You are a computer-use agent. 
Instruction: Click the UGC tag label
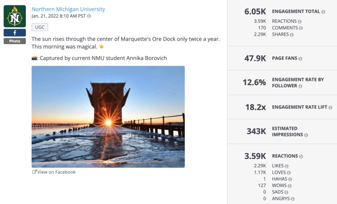pyautogui.click(x=40, y=27)
